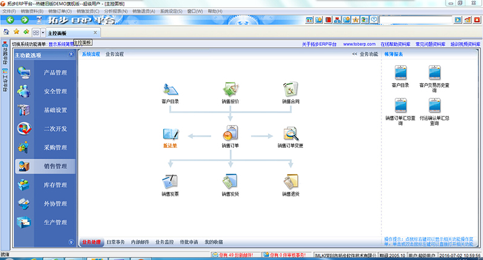
Task: Open the 销售退货 icon
Action: [x=290, y=182]
